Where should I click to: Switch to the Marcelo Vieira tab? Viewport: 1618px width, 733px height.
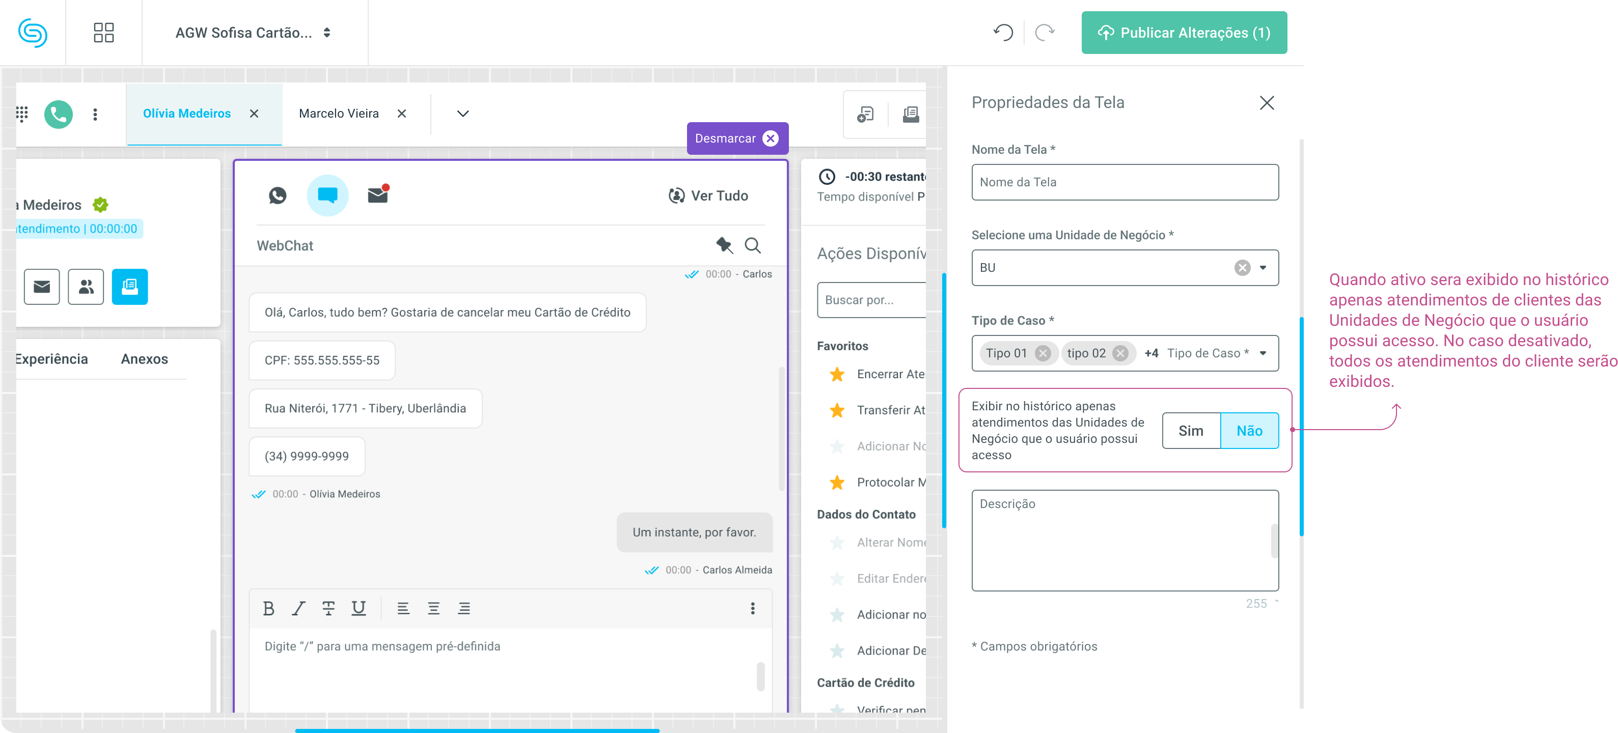[339, 114]
